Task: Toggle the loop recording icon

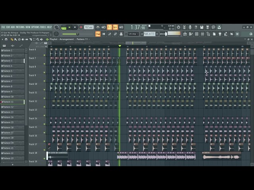Action: 121,27
